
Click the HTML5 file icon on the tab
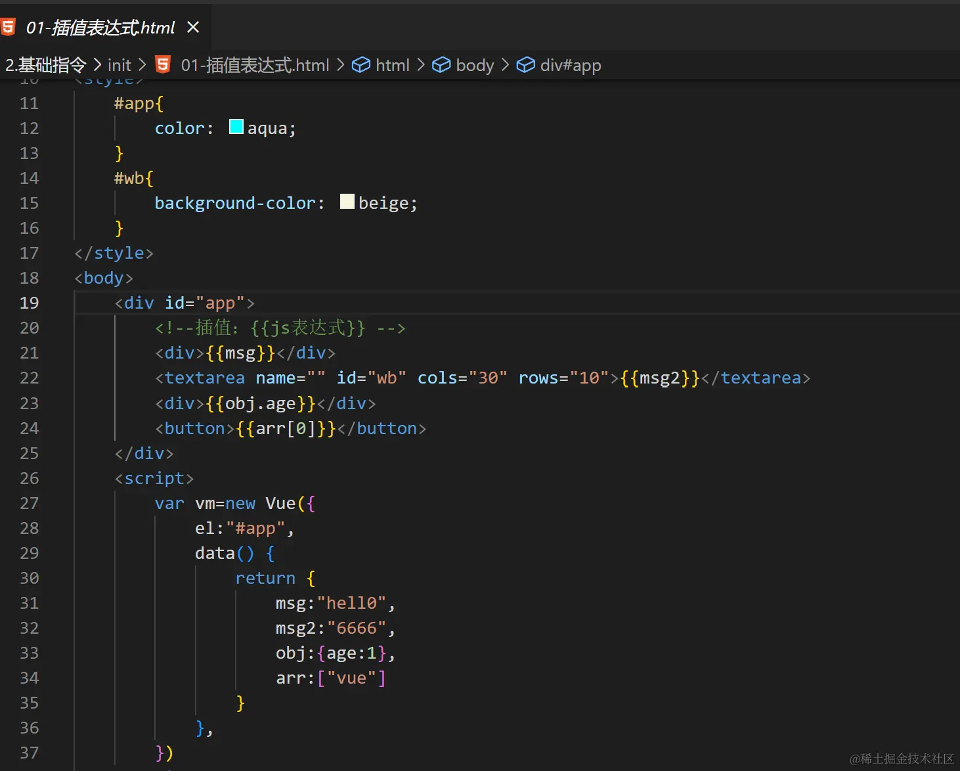[8, 27]
